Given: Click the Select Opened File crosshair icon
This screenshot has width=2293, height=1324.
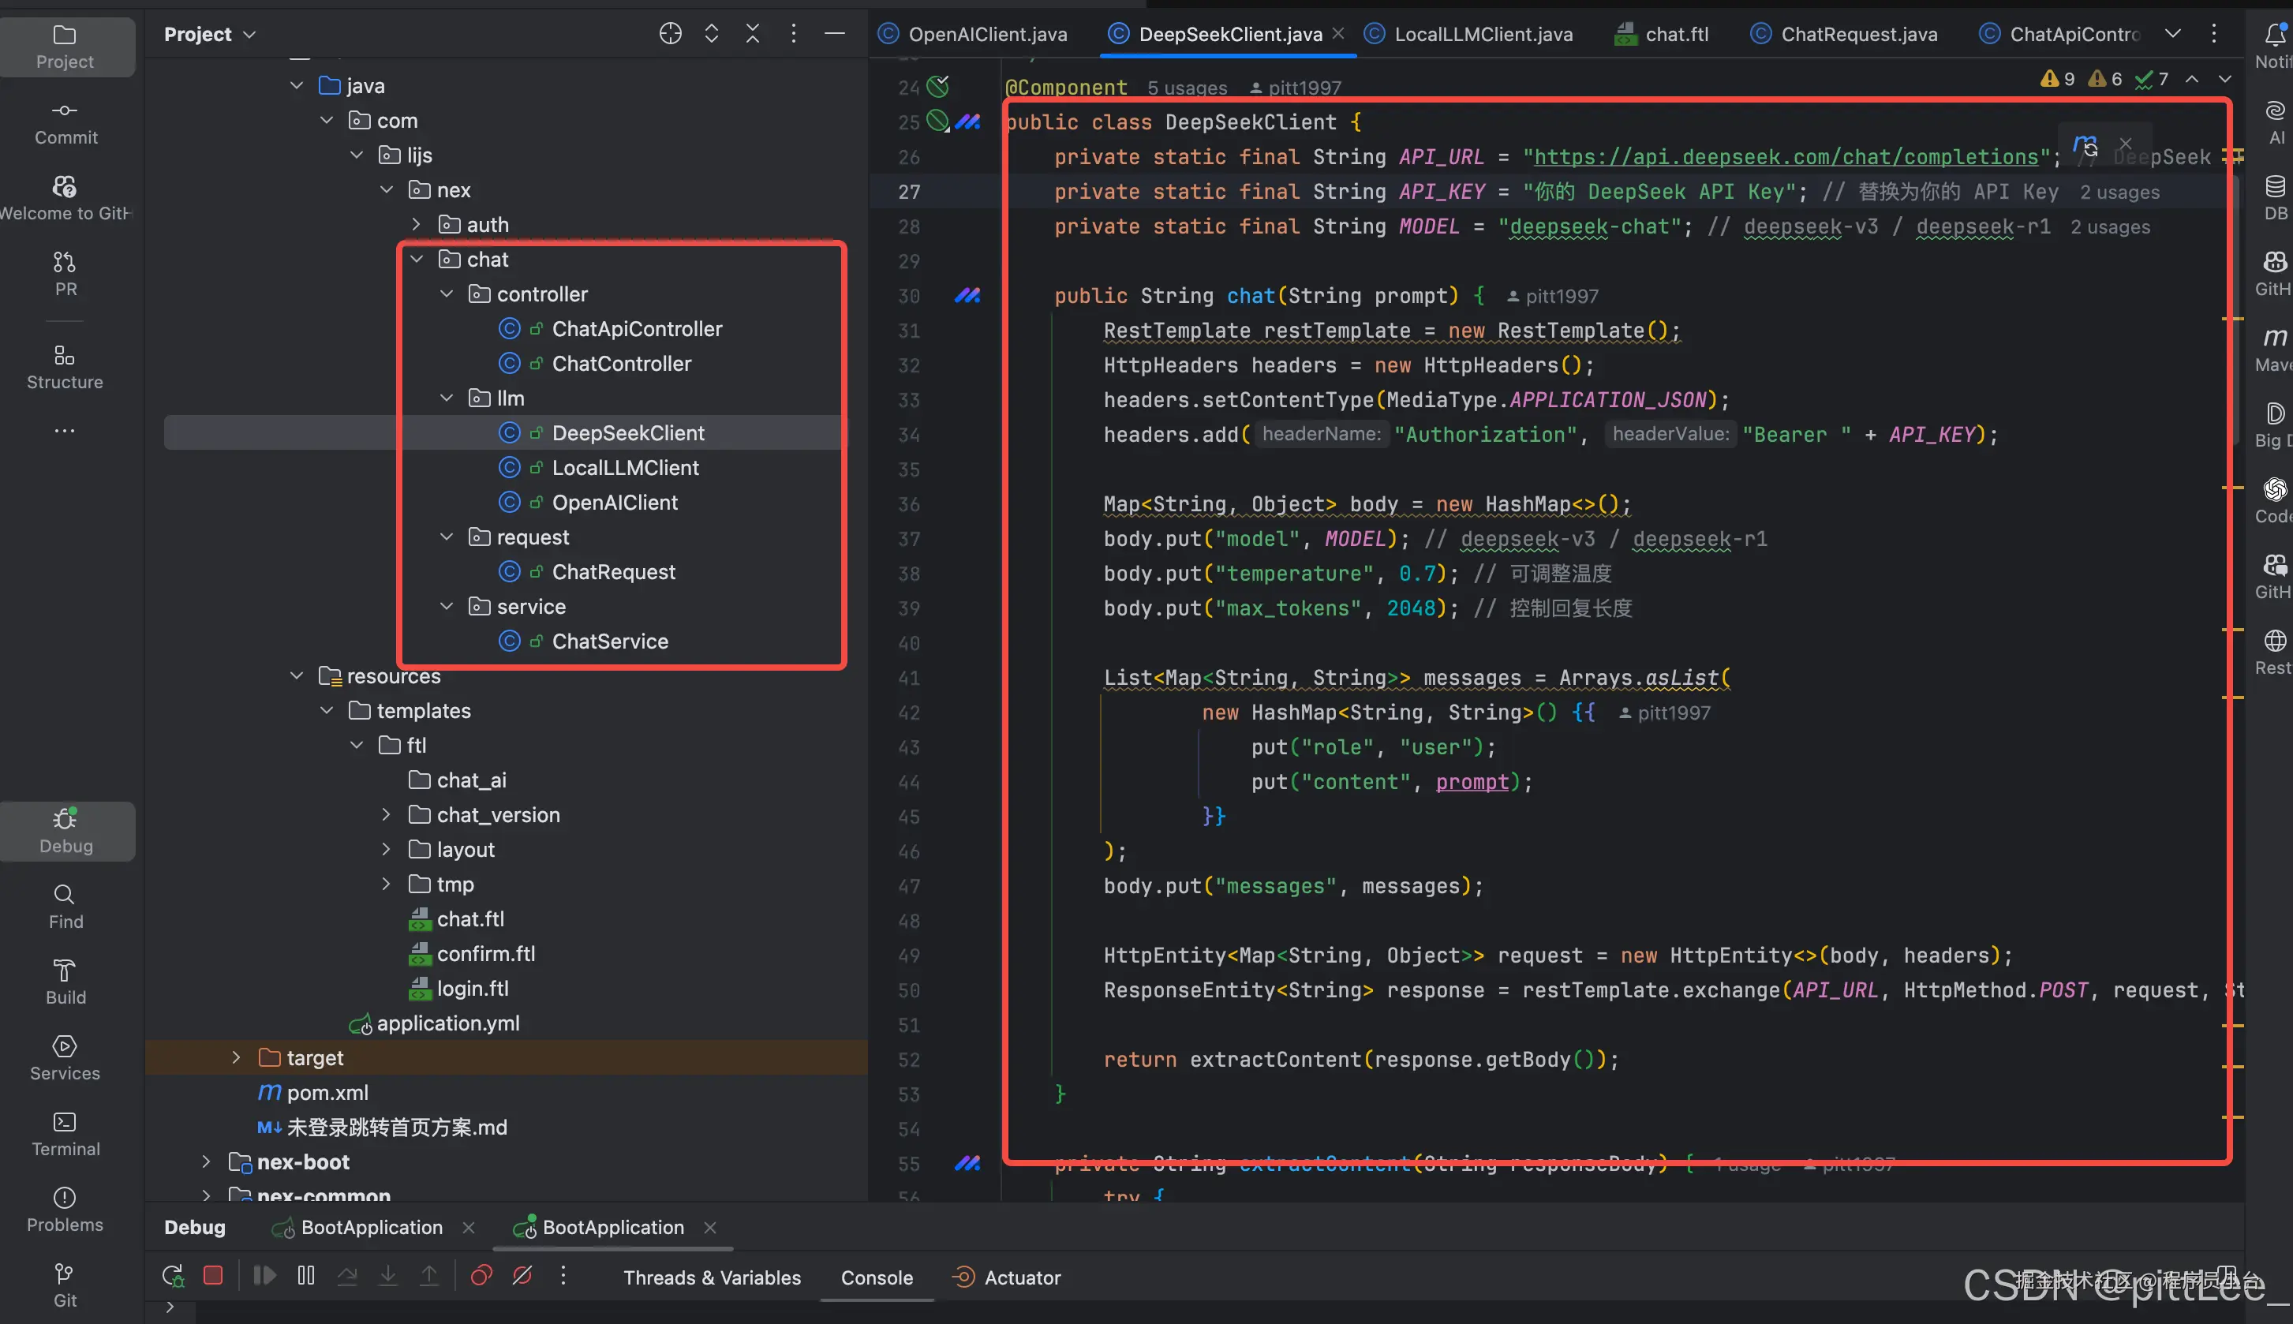Looking at the screenshot, I should click(670, 34).
